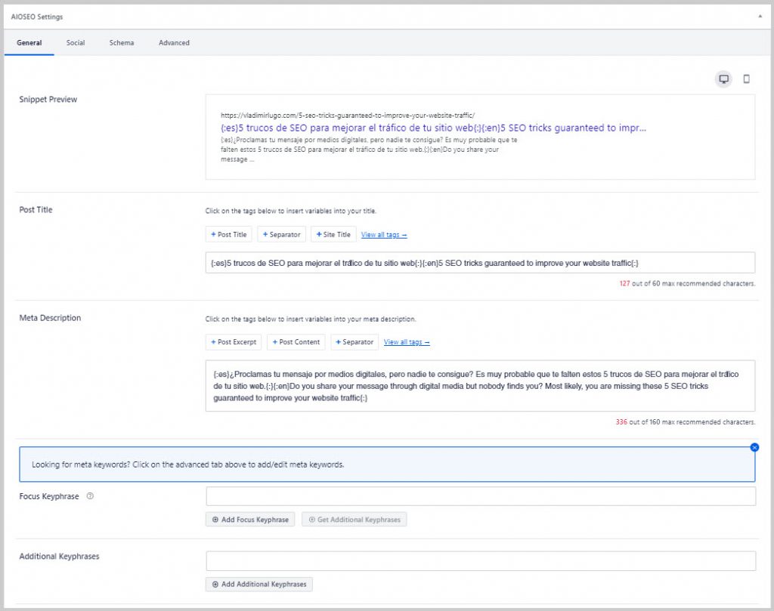The width and height of the screenshot is (774, 611).
Task: Open the General tab
Action: [x=29, y=43]
